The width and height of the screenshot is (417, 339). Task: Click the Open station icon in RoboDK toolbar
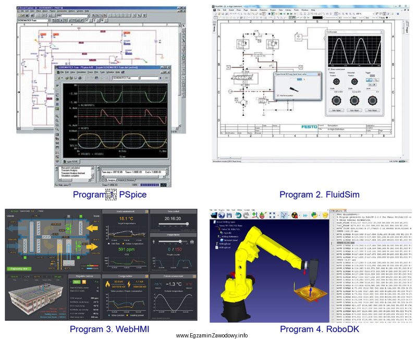[214, 215]
